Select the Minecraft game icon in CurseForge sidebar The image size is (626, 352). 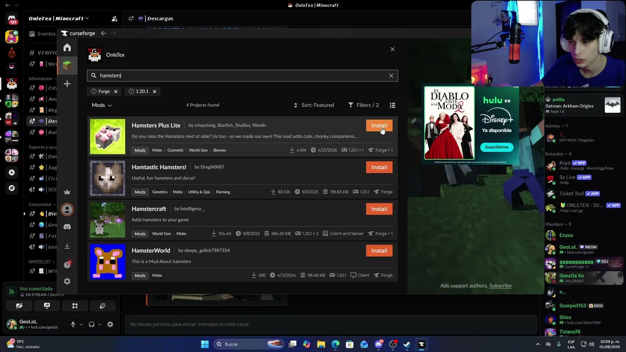[67, 65]
